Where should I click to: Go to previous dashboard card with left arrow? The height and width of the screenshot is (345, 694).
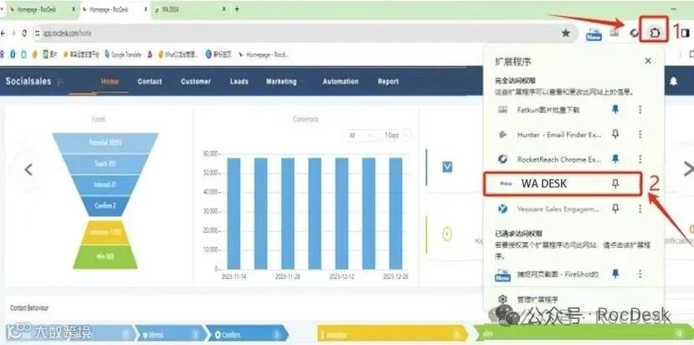[x=28, y=170]
